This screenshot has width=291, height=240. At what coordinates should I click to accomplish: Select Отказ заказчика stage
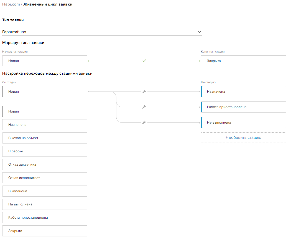[45, 165]
